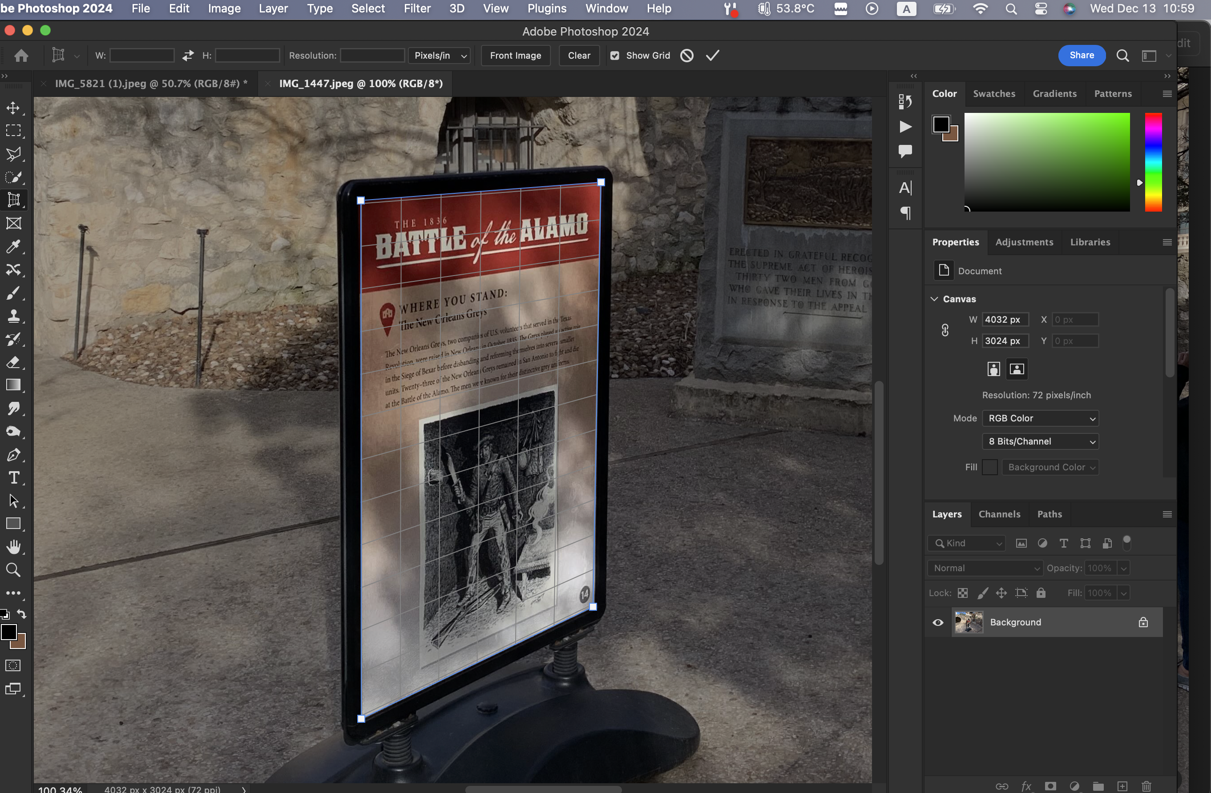Cancel the crop operation icon
This screenshot has width=1211, height=793.
687,56
